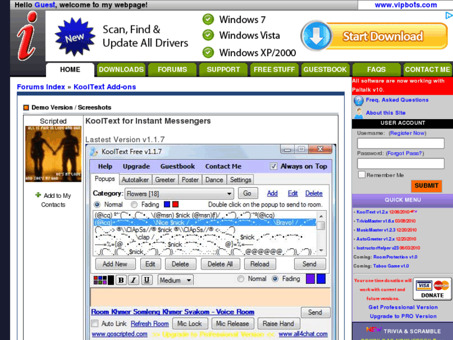This screenshot has height=340, width=453.
Task: Open the Medium font size dropdown
Action: [x=176, y=280]
